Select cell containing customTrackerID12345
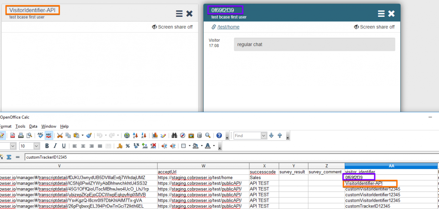439x209 pixels. [x=391, y=206]
